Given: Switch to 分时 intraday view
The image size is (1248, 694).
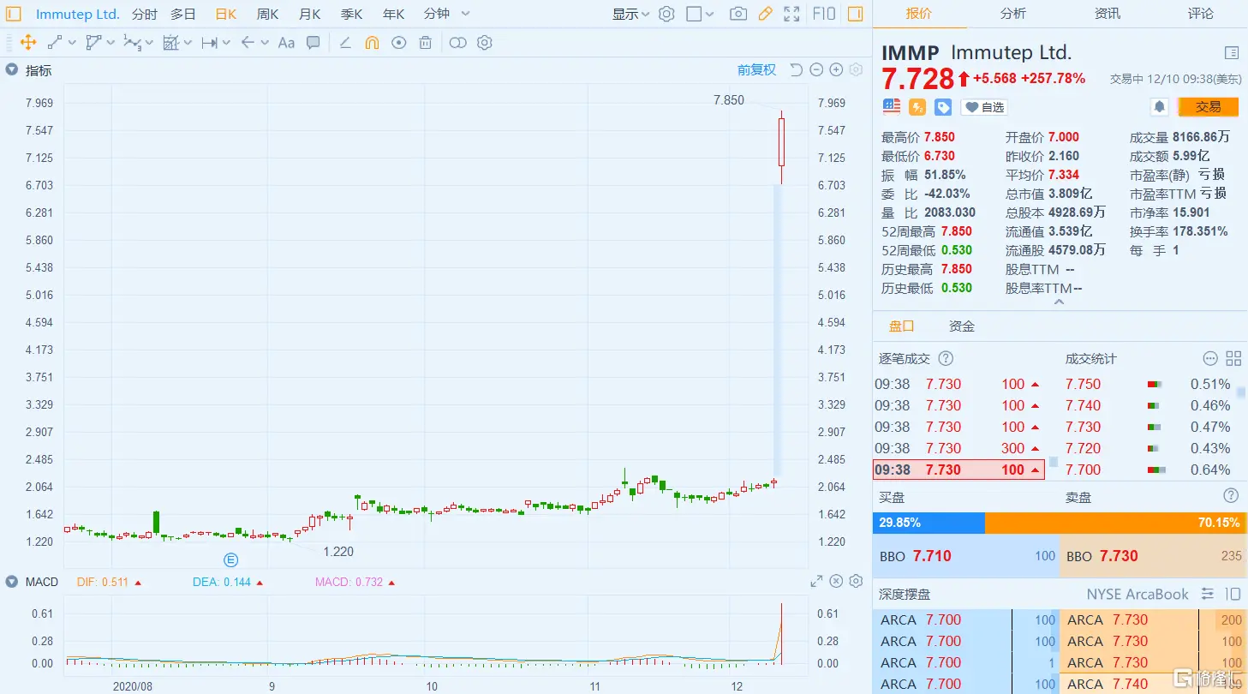Looking at the screenshot, I should click(x=145, y=14).
